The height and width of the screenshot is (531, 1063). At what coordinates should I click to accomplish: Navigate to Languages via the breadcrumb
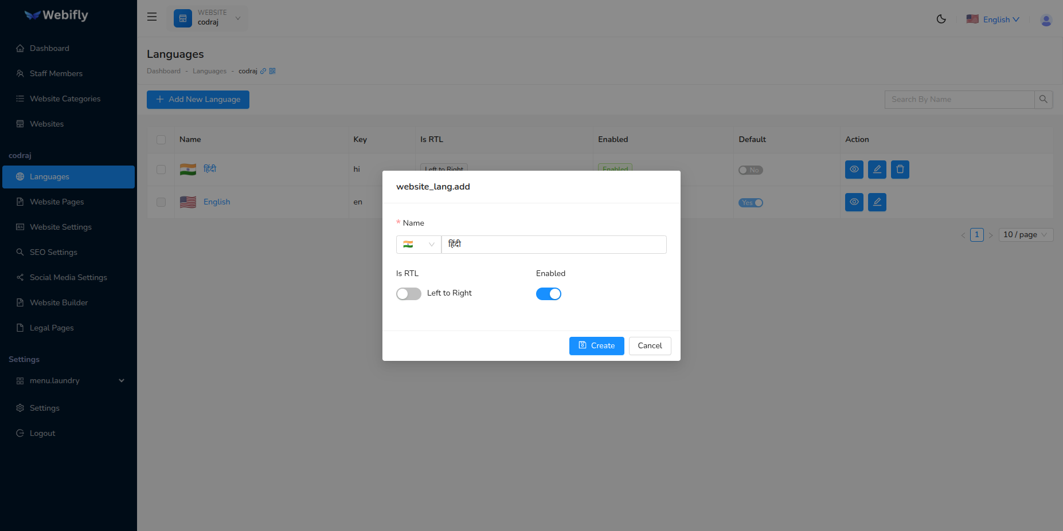click(209, 70)
